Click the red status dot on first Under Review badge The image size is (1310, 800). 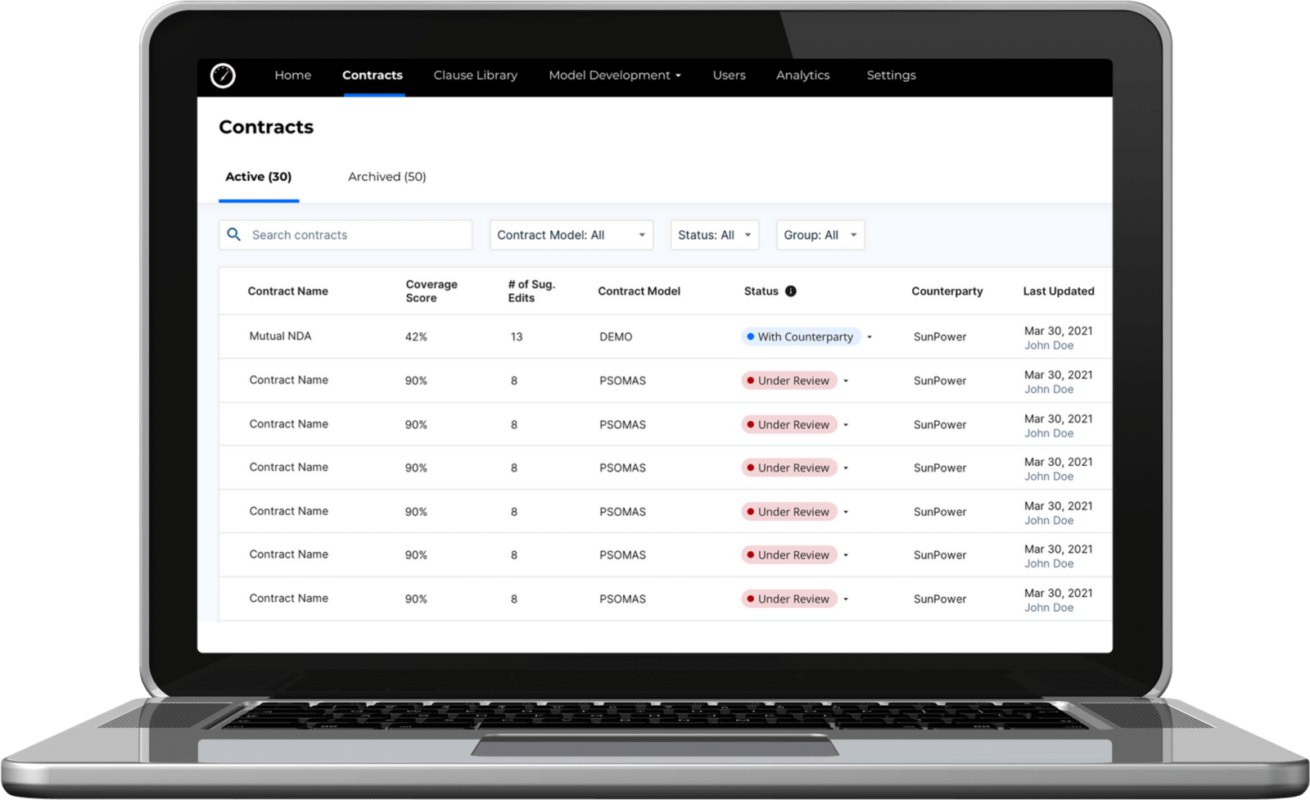[750, 380]
